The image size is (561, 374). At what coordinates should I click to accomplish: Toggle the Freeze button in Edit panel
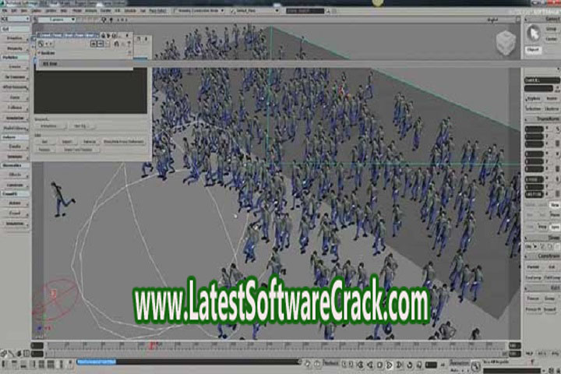tap(532, 298)
